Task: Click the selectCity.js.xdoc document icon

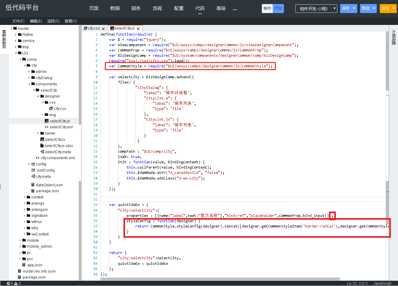Action: pyautogui.click(x=42, y=146)
